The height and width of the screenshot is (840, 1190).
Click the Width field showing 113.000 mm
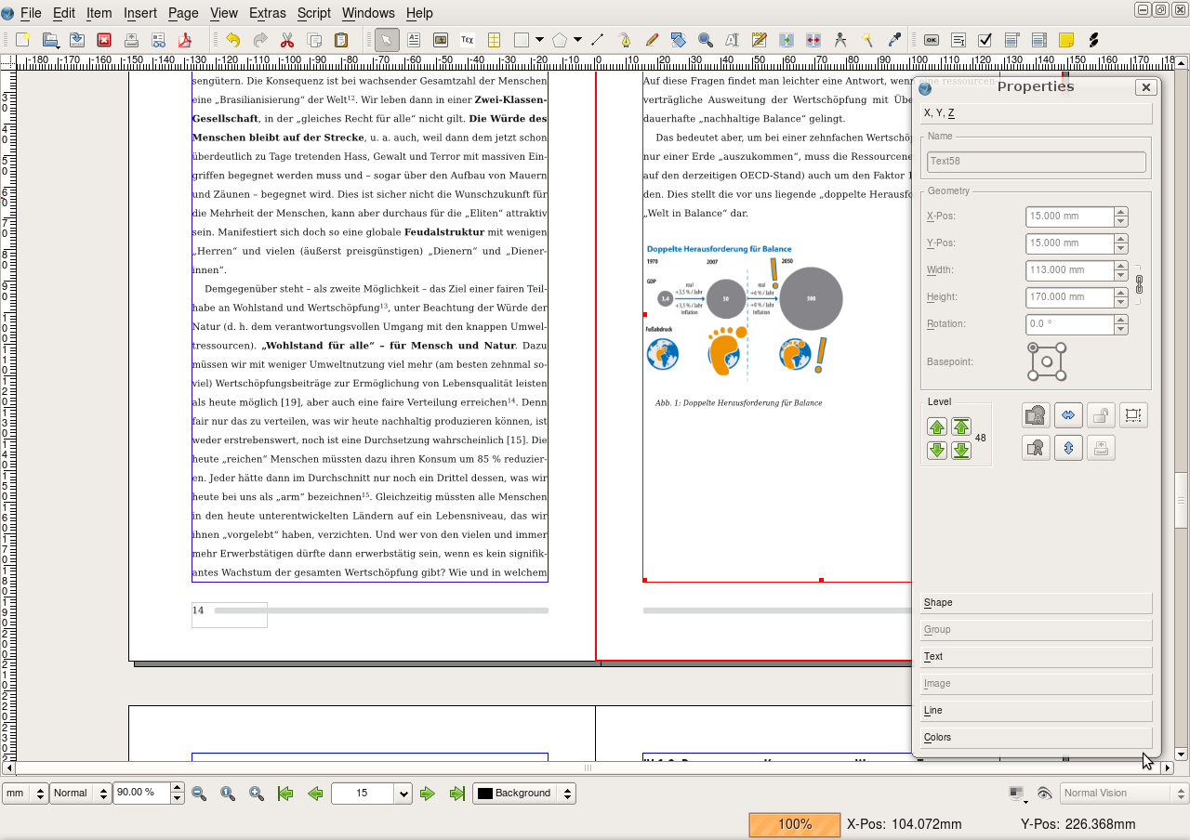(x=1069, y=270)
